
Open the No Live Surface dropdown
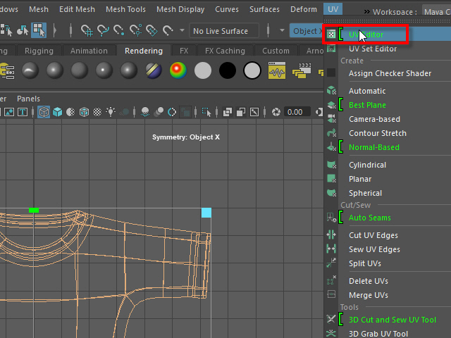[223, 31]
